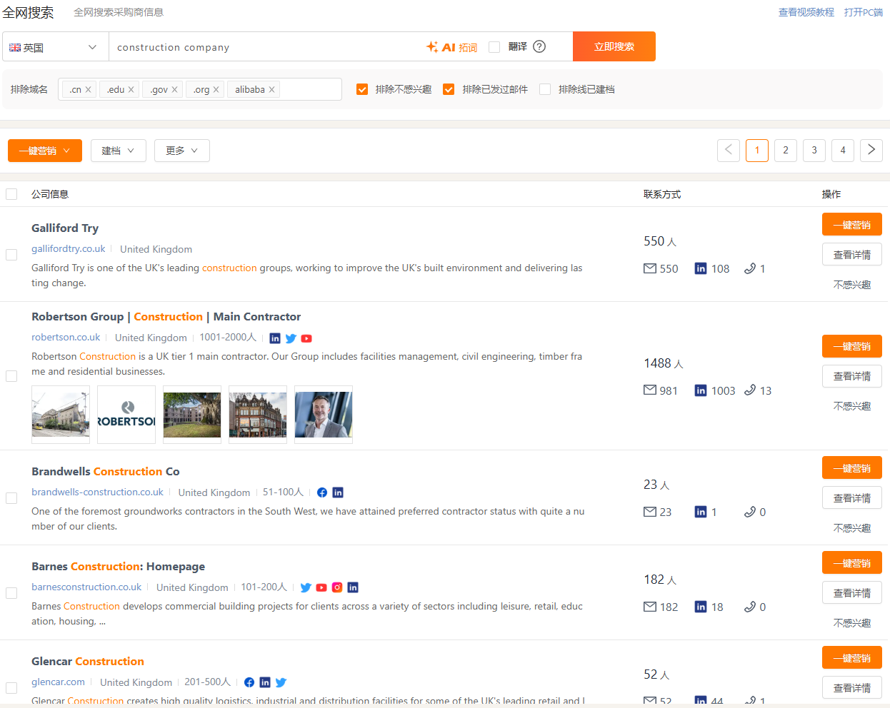Click Barnes Construction email envelope icon 182
The image size is (890, 708).
pyautogui.click(x=650, y=607)
